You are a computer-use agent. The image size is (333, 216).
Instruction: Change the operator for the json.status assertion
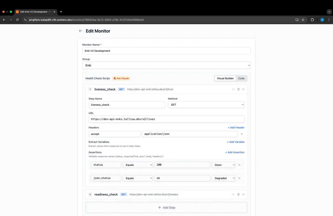(x=138, y=178)
